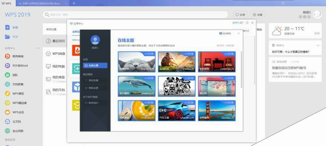Click 恭喜您成功注册WPS账号 message
Viewport: 326px width, 146px height.
[289, 68]
